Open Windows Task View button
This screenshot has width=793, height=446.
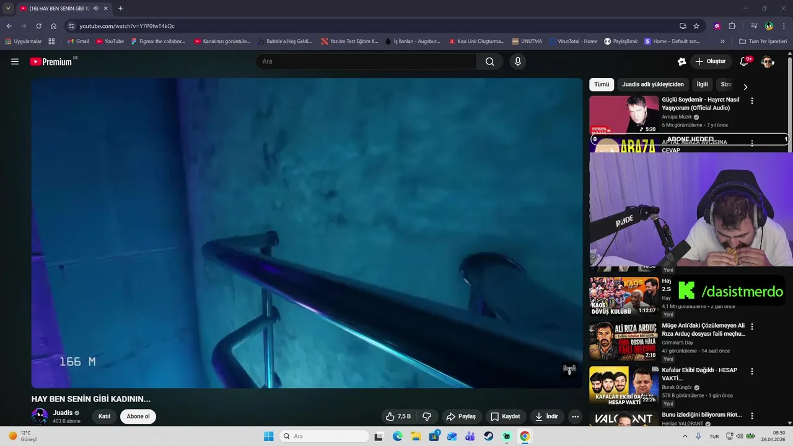pos(379,436)
